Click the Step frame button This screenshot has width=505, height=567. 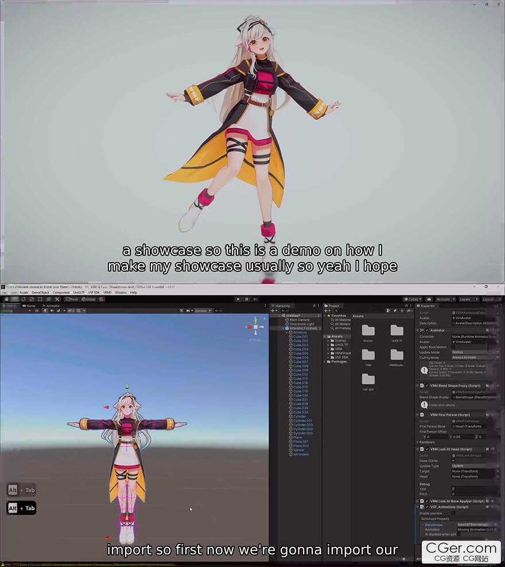tap(255, 299)
